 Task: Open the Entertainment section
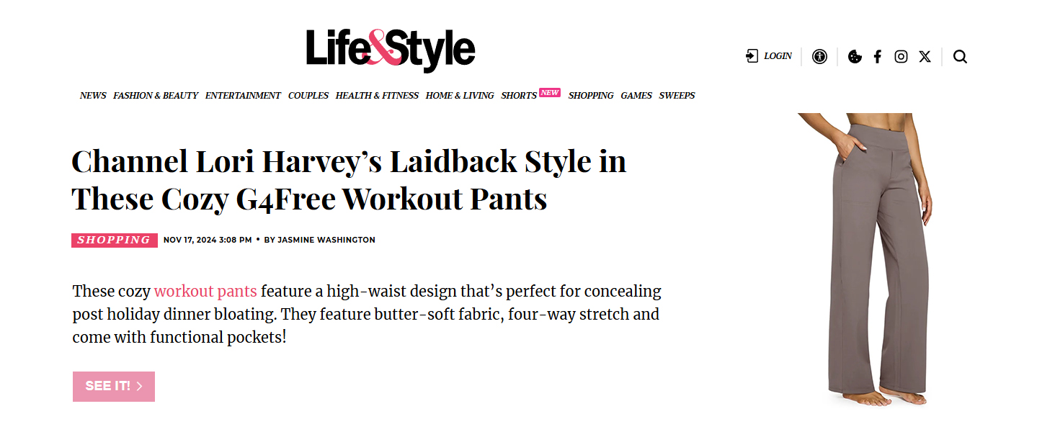(x=243, y=95)
